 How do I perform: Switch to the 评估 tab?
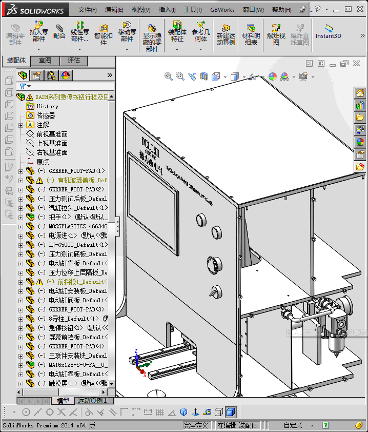coord(73,61)
